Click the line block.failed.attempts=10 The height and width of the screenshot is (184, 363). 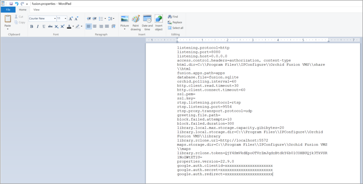(204, 119)
